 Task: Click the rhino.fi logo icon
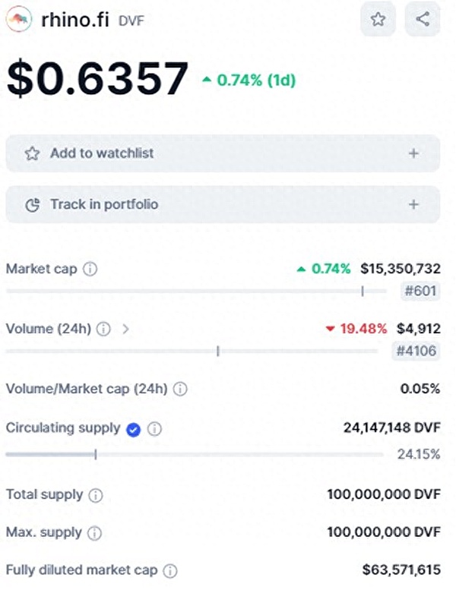click(x=20, y=21)
